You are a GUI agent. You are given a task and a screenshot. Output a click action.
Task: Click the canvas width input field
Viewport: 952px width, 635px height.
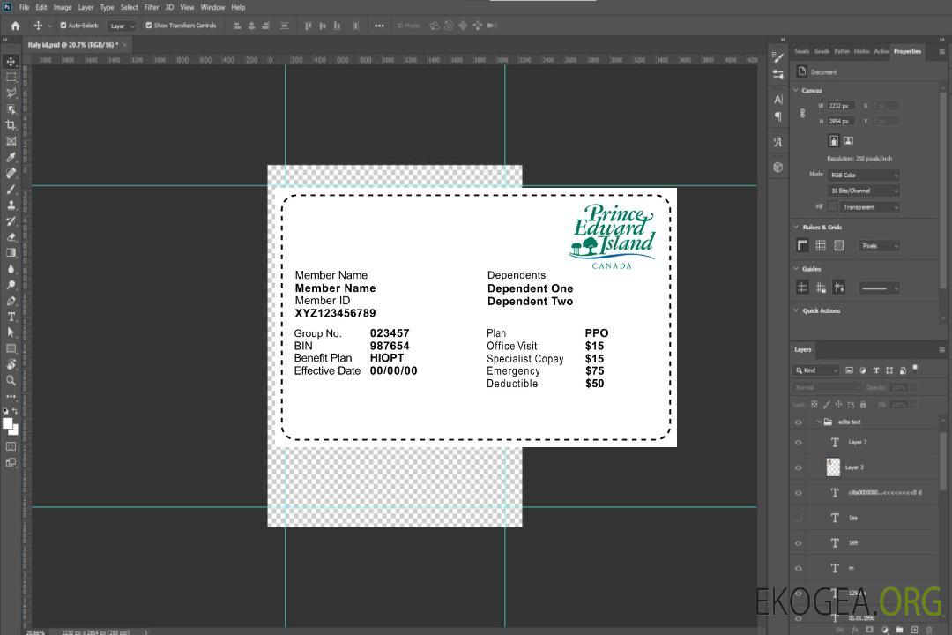point(841,106)
